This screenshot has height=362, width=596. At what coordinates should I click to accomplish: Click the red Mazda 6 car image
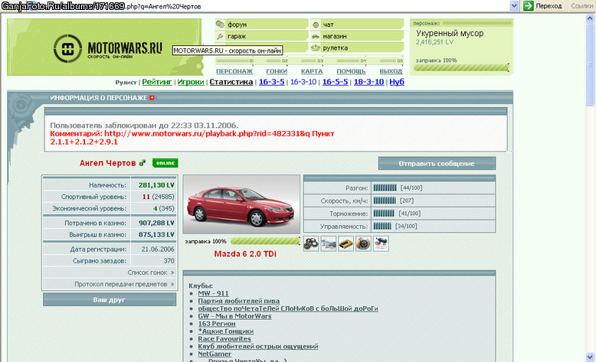[241, 204]
